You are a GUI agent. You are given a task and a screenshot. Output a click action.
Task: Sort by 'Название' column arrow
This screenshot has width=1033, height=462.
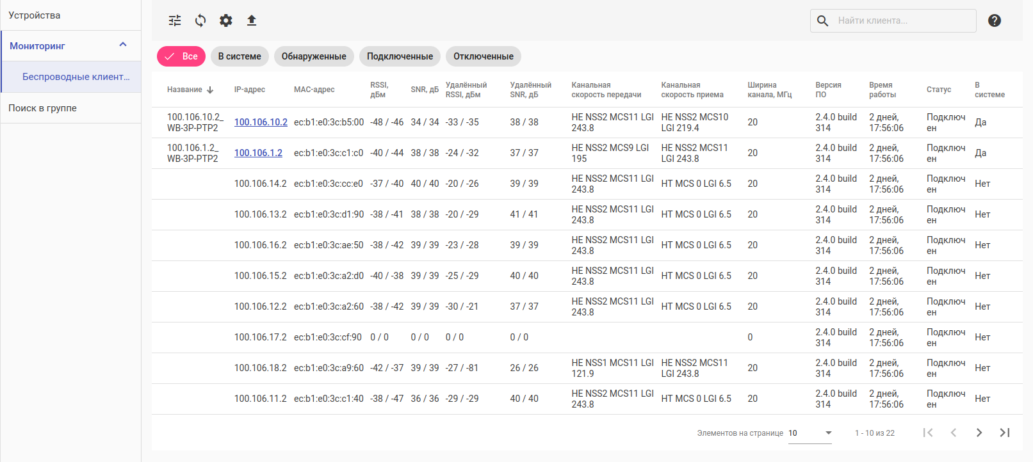[x=210, y=90]
